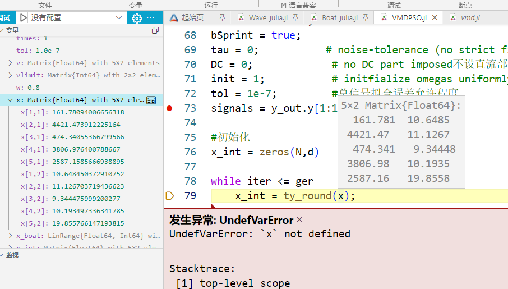
Task: Click on DC = 0 code line
Action: (x=232, y=65)
